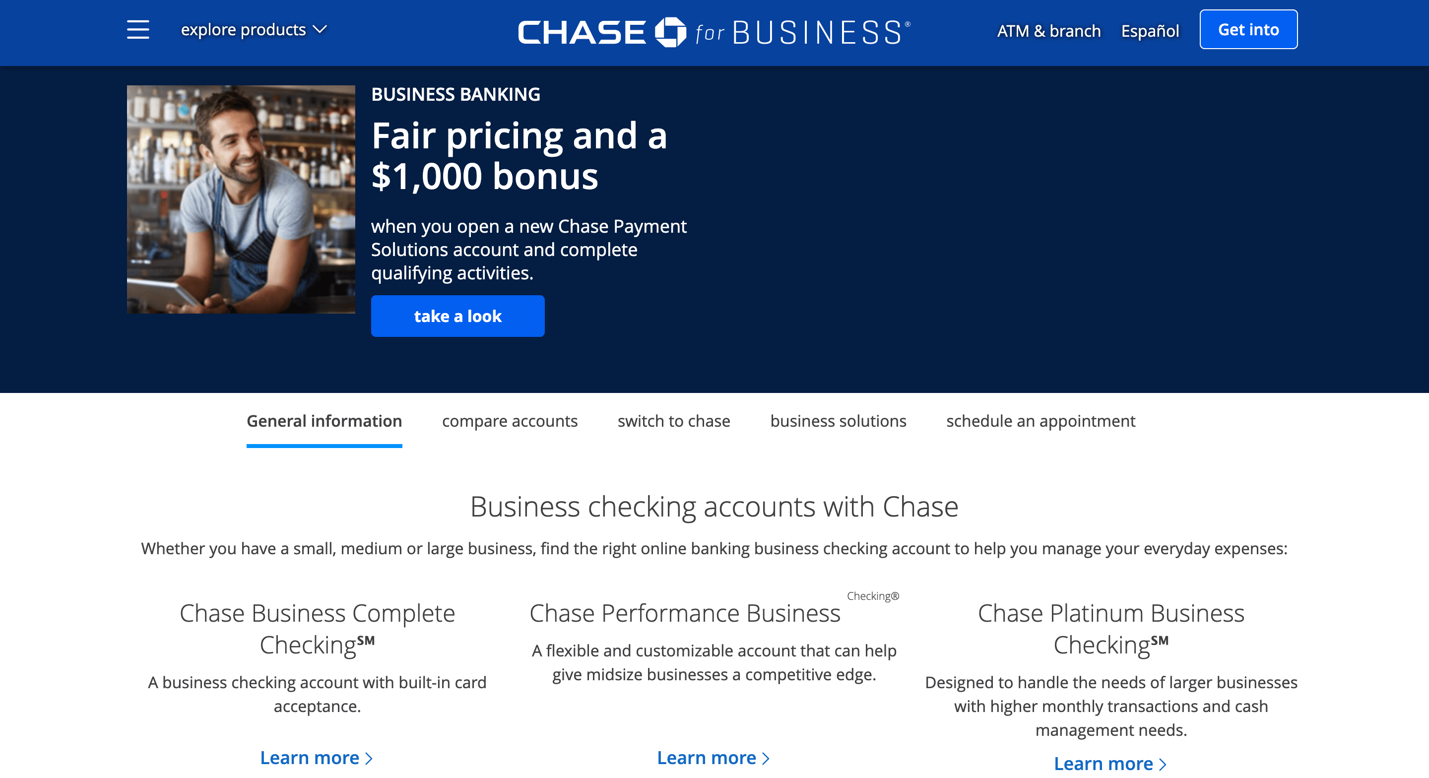Select the General information tab
This screenshot has height=778, width=1429.
[x=324, y=421]
